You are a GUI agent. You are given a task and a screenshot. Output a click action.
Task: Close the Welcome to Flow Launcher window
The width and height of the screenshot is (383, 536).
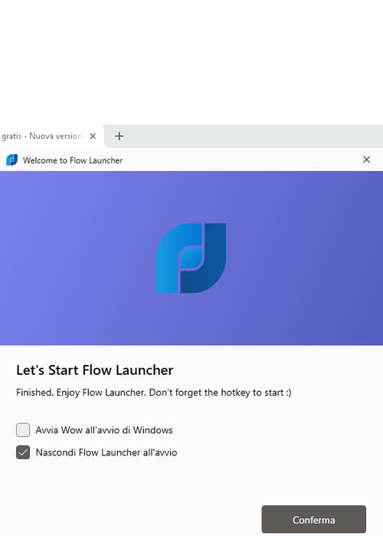(x=366, y=159)
